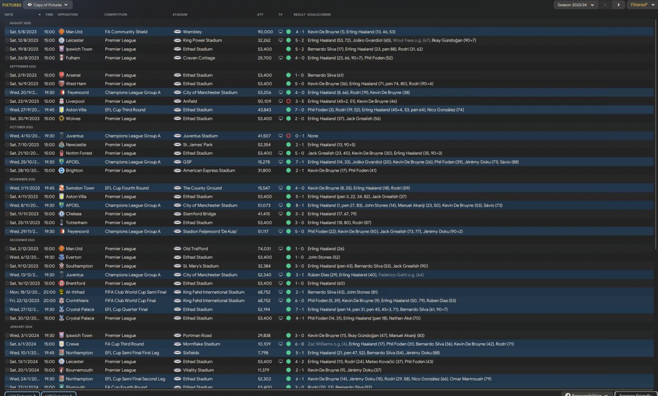Click the Swindon Town opposition name
The height and width of the screenshot is (396, 658).
click(80, 188)
